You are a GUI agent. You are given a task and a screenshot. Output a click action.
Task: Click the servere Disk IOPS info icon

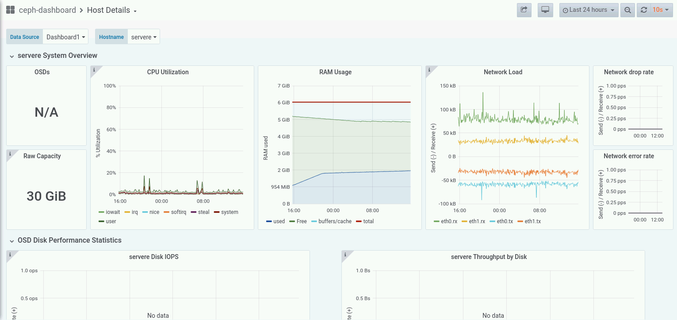point(10,255)
